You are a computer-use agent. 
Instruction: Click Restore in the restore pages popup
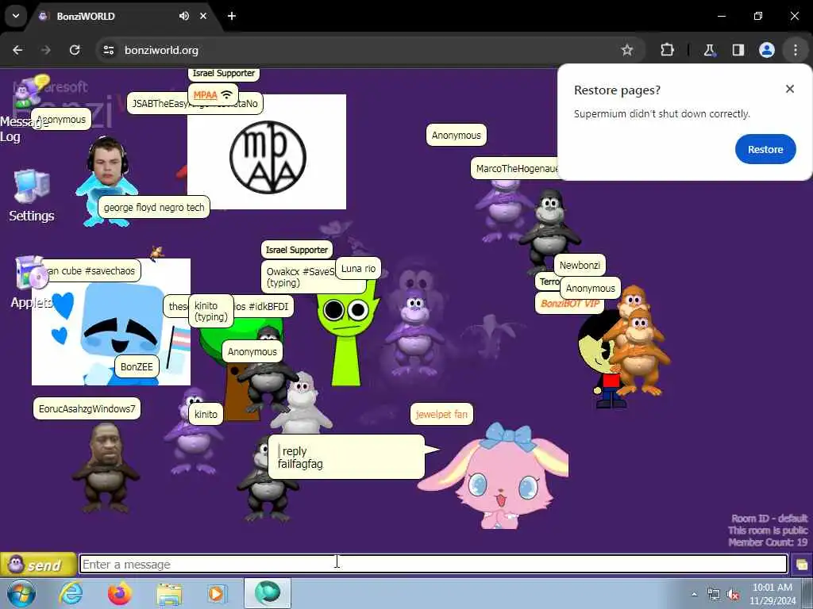click(765, 149)
